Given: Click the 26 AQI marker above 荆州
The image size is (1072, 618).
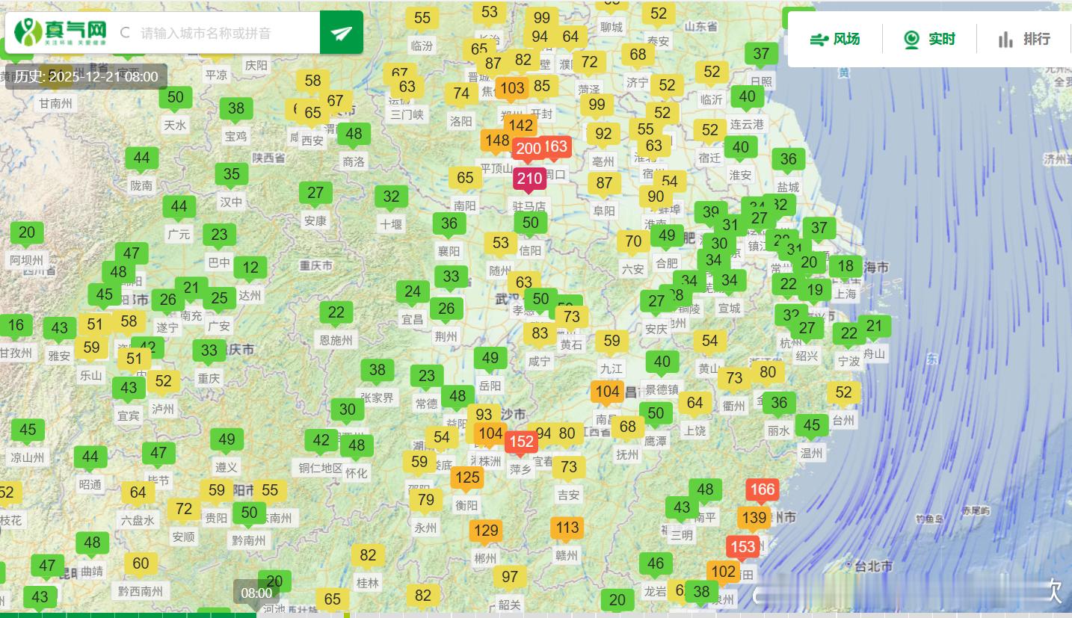Looking at the screenshot, I should pyautogui.click(x=446, y=309).
